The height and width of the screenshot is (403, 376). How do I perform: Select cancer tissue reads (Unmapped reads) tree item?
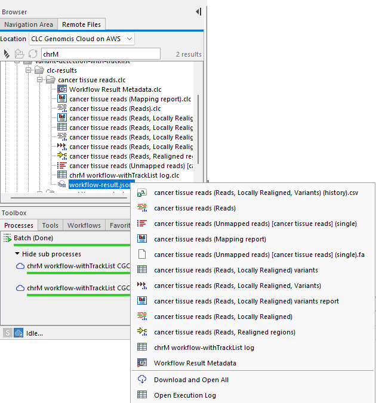(131, 166)
